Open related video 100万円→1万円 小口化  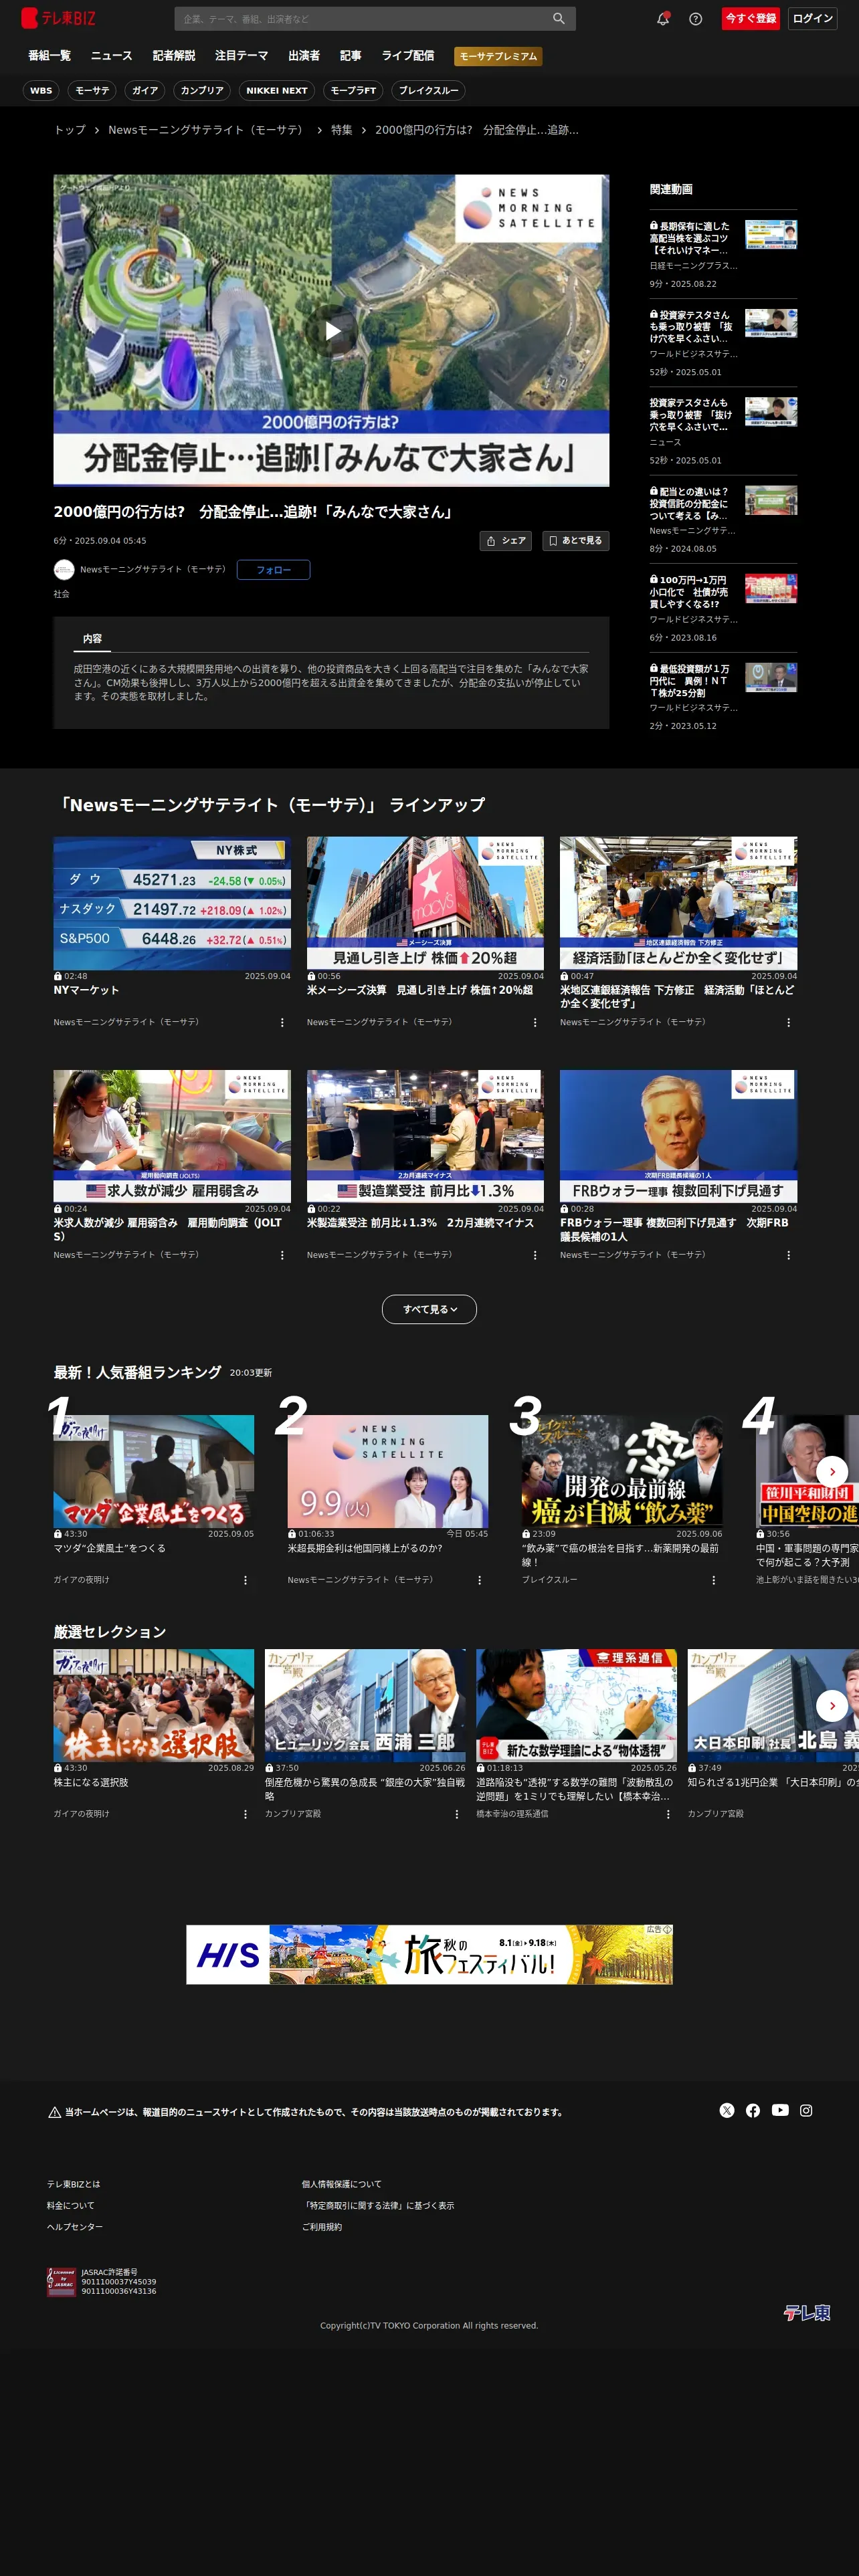(x=723, y=608)
